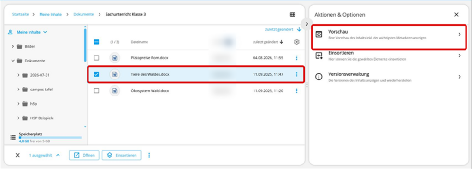Open three-dot menu for Ökosystem Wald.docx
472x169 pixels.
[x=296, y=91]
